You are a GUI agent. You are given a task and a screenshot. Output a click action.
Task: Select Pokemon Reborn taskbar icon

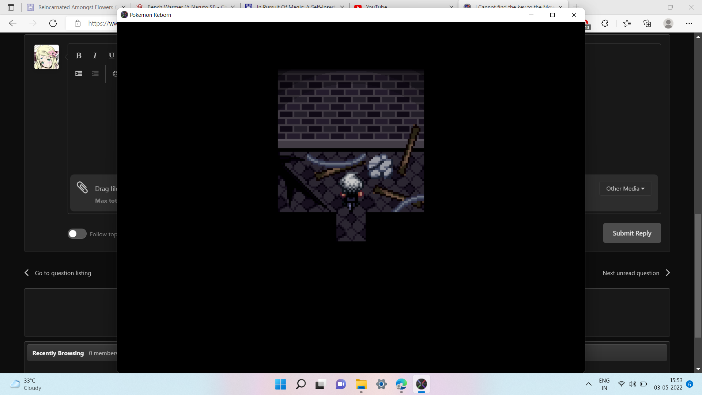pos(421,384)
